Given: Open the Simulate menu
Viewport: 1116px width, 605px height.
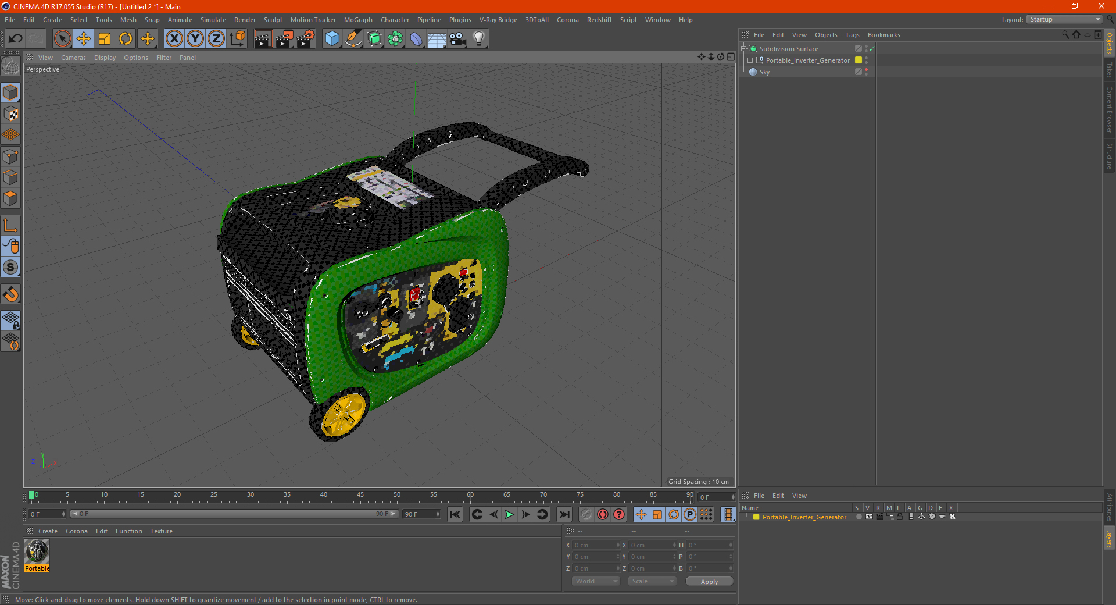Looking at the screenshot, I should [213, 20].
